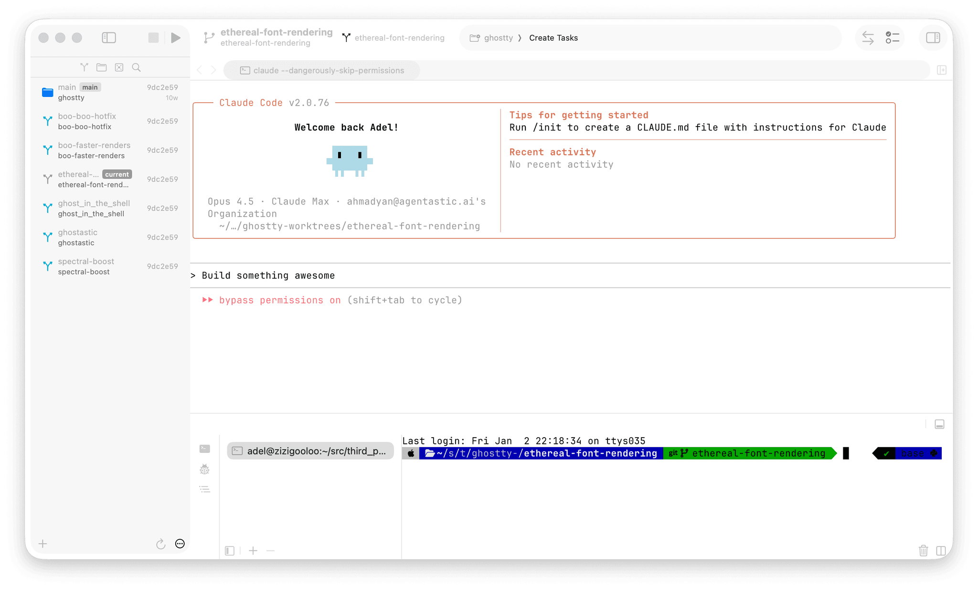Select the terminal icon in the bottom-left panel strip
This screenshot has width=978, height=590.
coord(204,449)
